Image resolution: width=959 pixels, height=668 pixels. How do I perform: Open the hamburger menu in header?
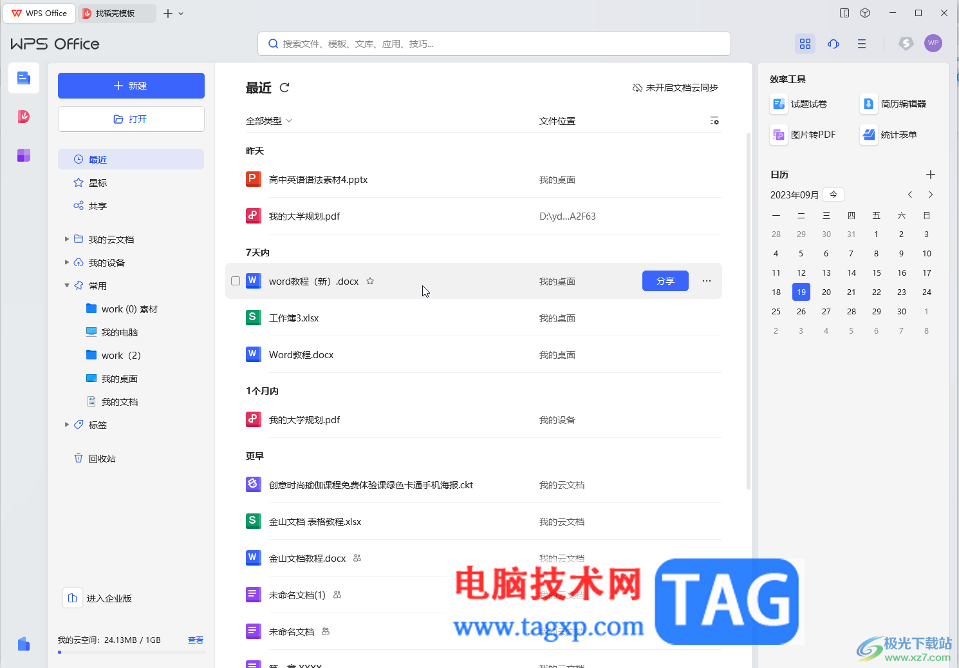coord(862,44)
